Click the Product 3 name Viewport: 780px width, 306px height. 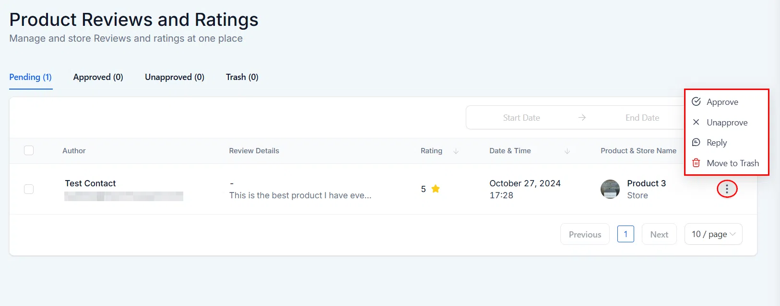[646, 183]
